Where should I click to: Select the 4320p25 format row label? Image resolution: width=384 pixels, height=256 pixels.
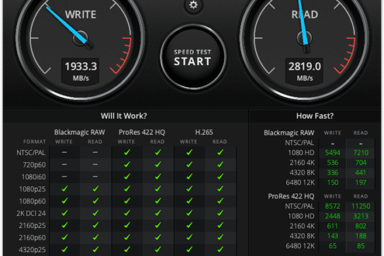[x=32, y=249]
